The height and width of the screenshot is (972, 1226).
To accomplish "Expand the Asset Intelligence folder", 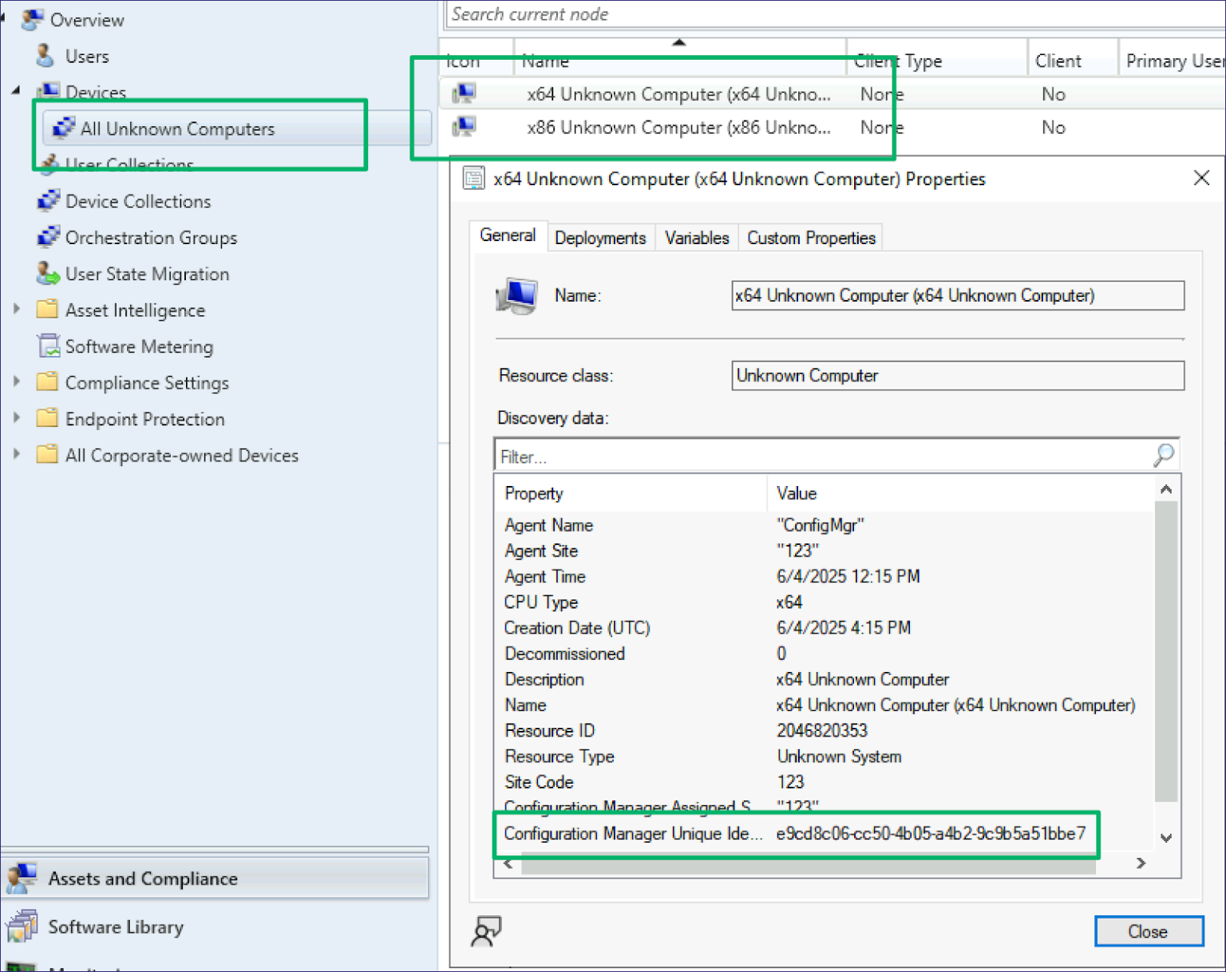I will tap(17, 309).
